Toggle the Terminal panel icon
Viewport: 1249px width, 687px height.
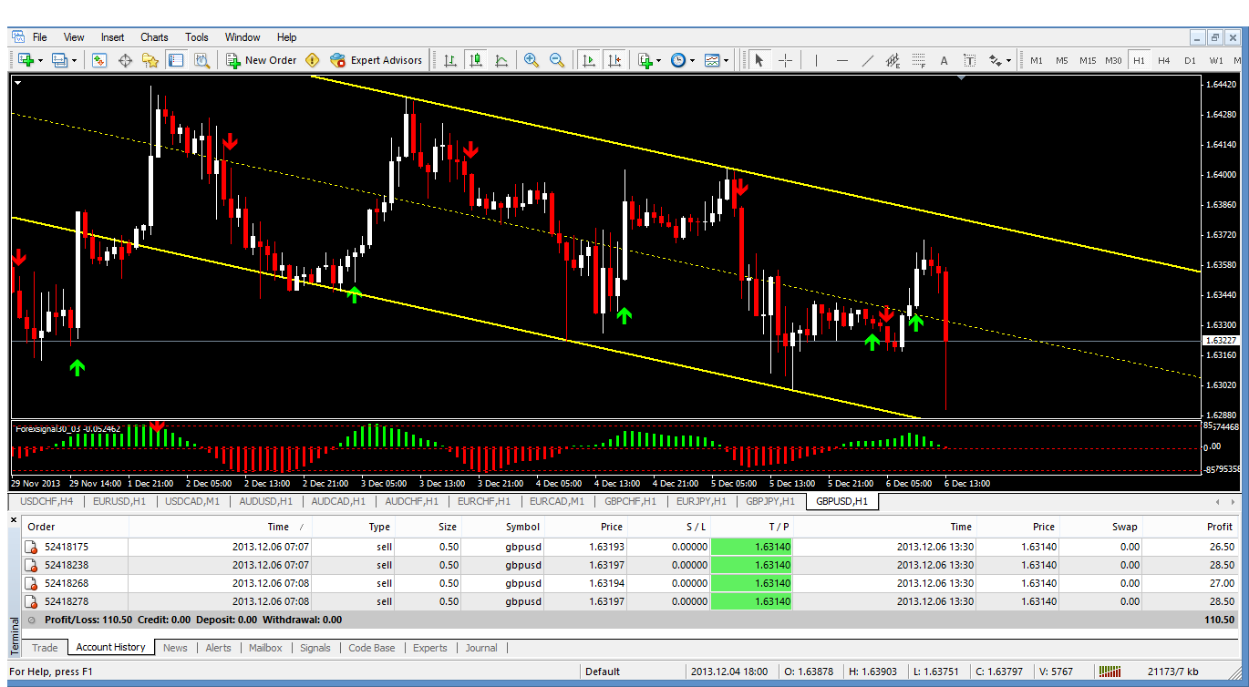(176, 60)
